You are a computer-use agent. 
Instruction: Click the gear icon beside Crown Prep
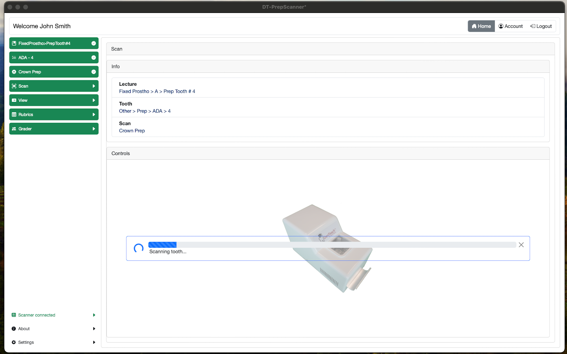point(14,72)
